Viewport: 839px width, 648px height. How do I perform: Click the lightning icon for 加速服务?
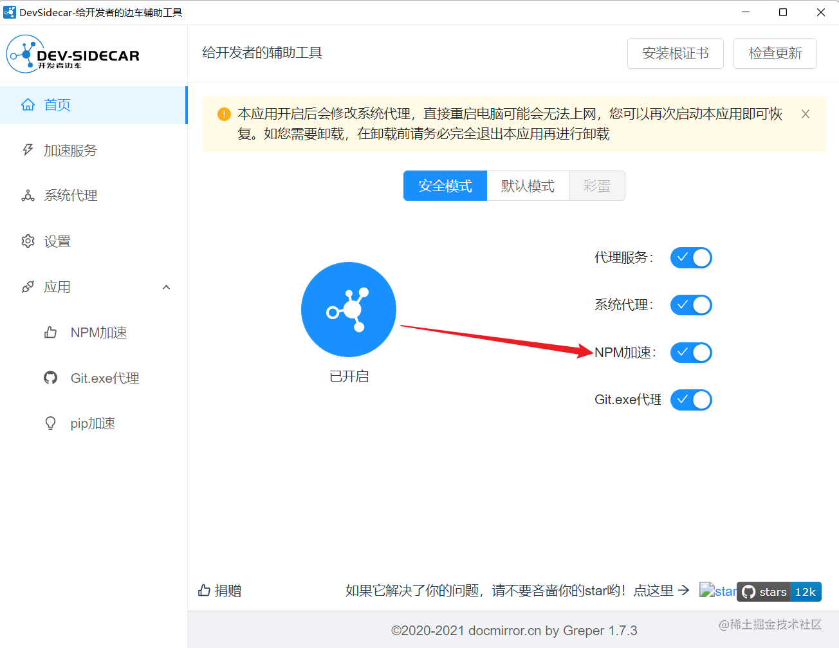(28, 150)
